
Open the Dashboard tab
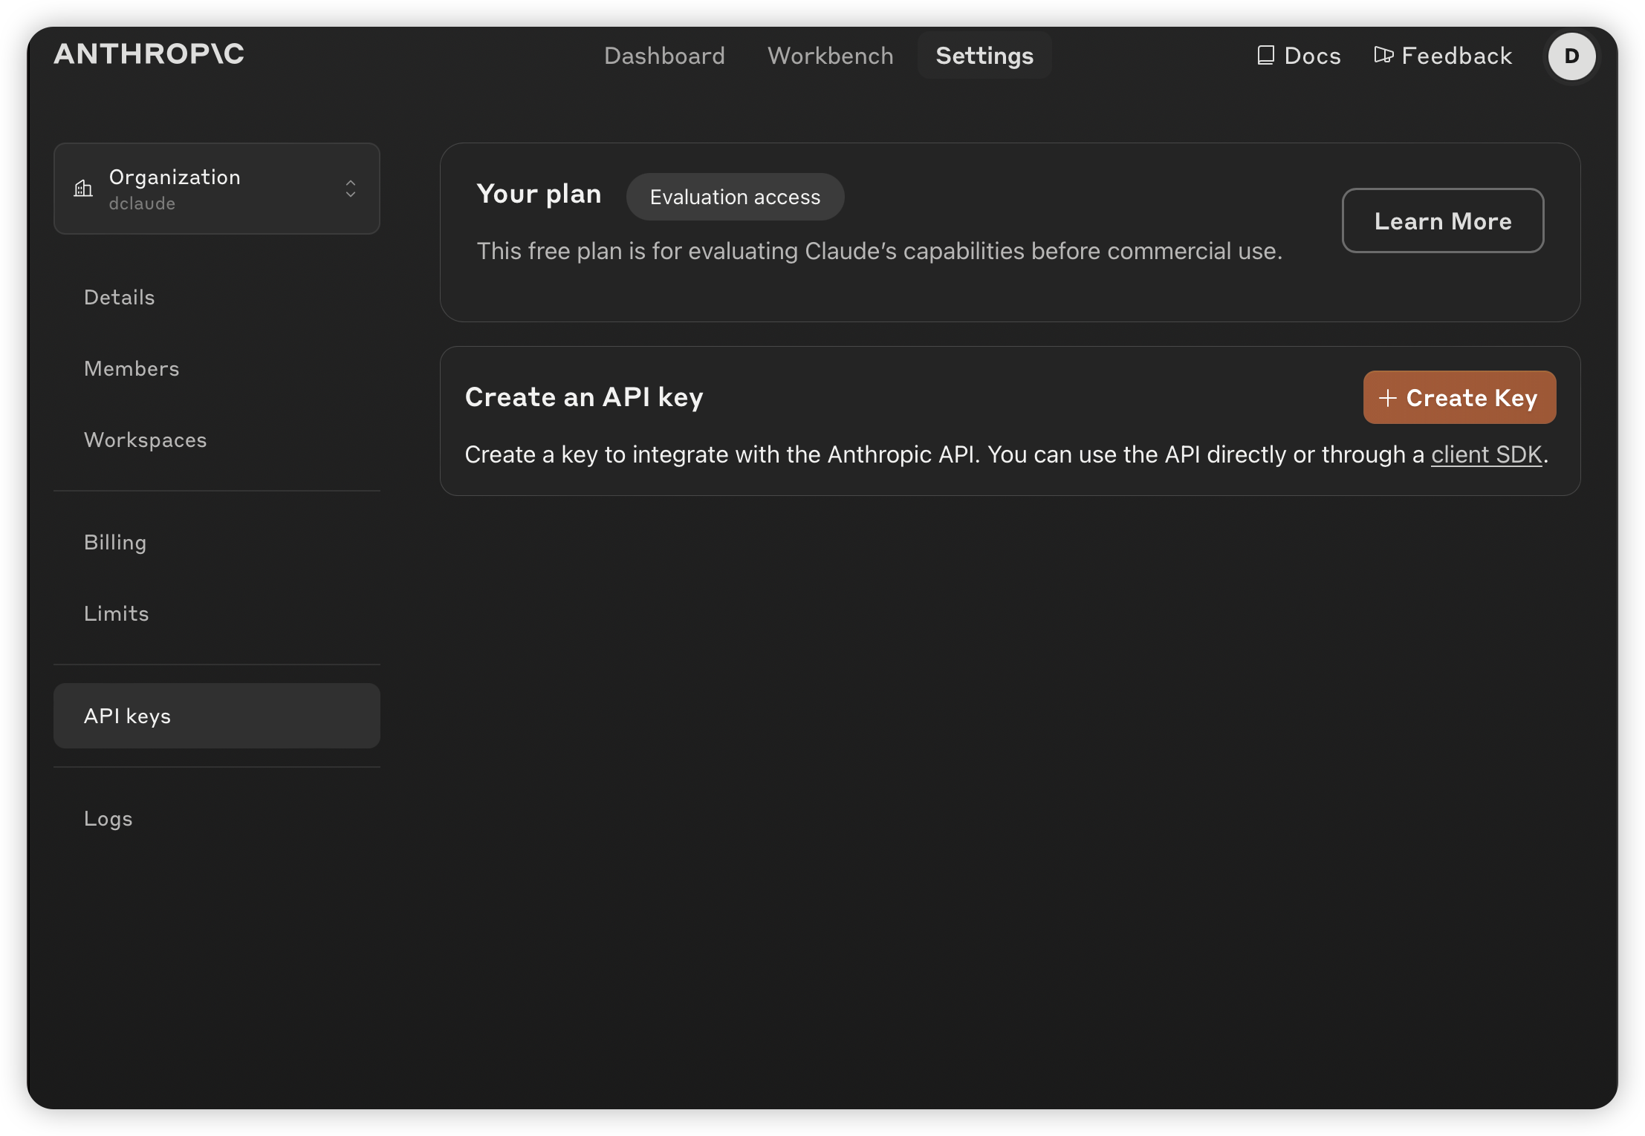tap(664, 56)
